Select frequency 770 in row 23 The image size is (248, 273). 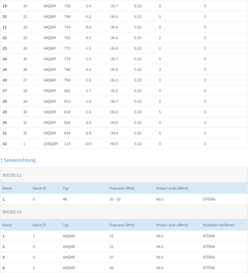coord(67,48)
